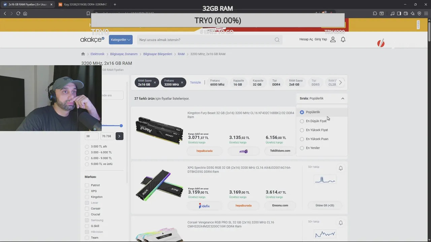Set price alert bell for XPG Spectrix D35G
The image size is (431, 242).
tap(341, 168)
